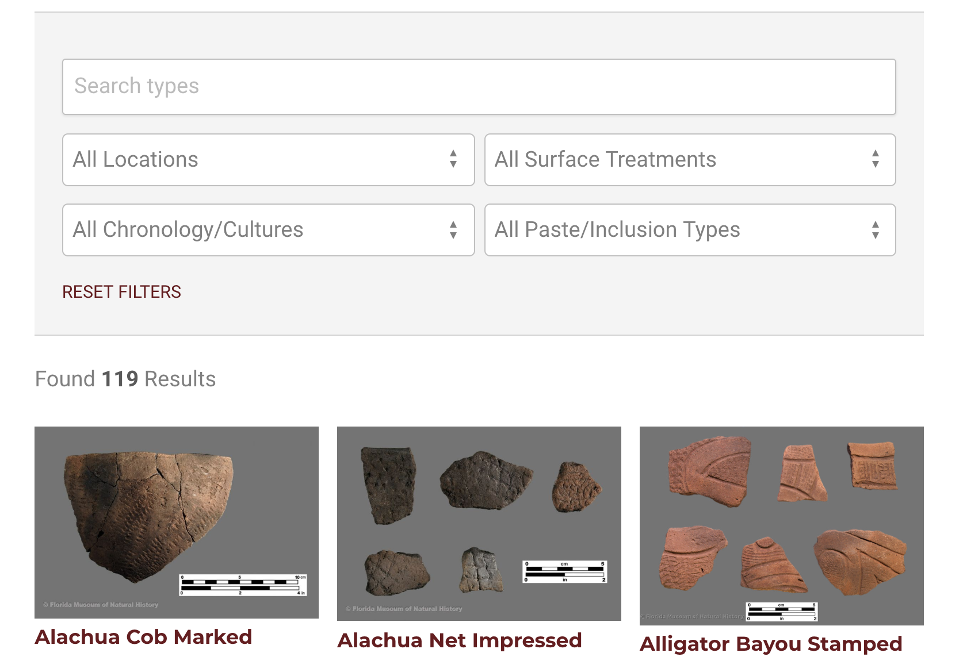This screenshot has height=668, width=963.
Task: Click the Found 119 Results text
Action: 125,379
